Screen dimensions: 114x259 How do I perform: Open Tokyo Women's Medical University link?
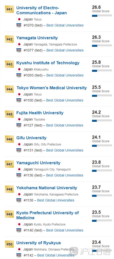click(51, 88)
